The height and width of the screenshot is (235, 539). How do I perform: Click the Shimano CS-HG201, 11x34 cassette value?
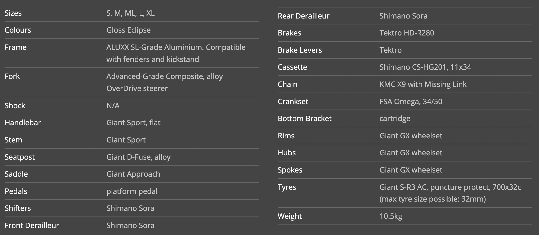click(425, 67)
